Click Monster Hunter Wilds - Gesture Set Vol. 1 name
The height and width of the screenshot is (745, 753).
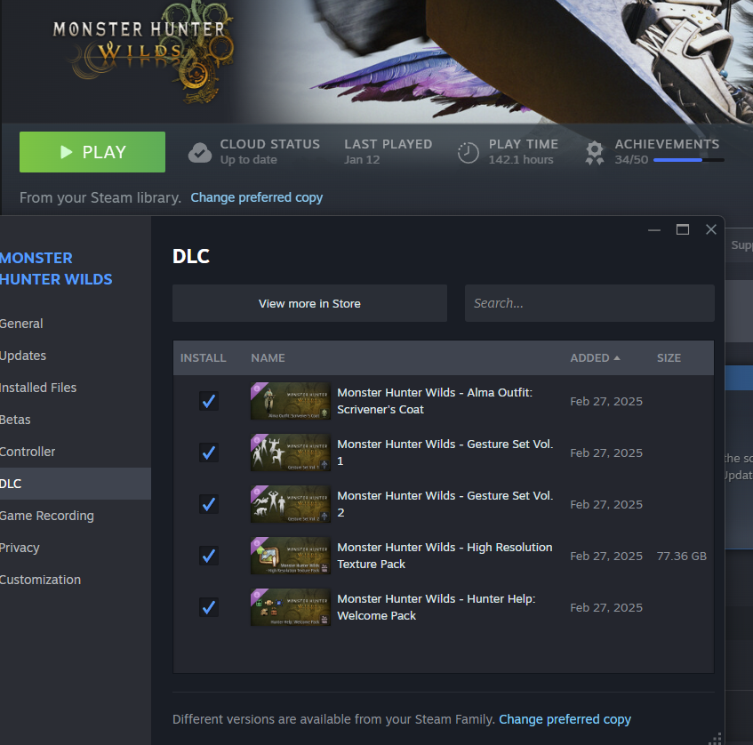pos(445,453)
